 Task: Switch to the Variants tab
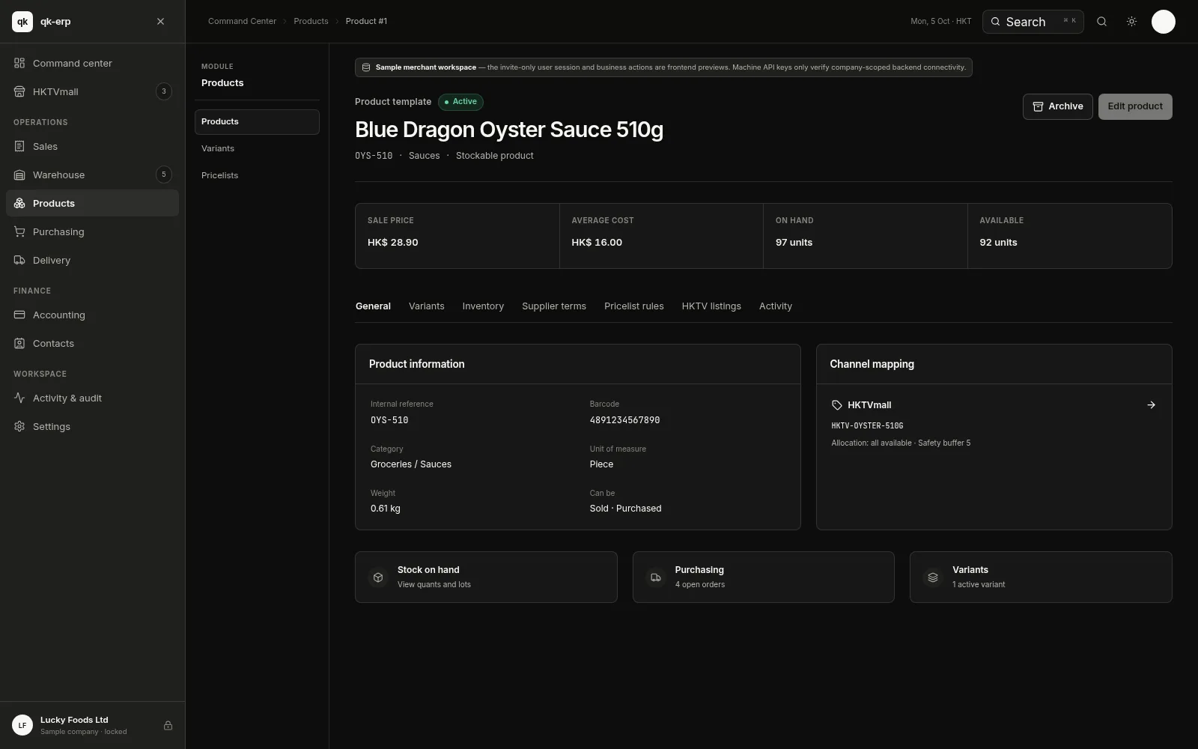427,306
